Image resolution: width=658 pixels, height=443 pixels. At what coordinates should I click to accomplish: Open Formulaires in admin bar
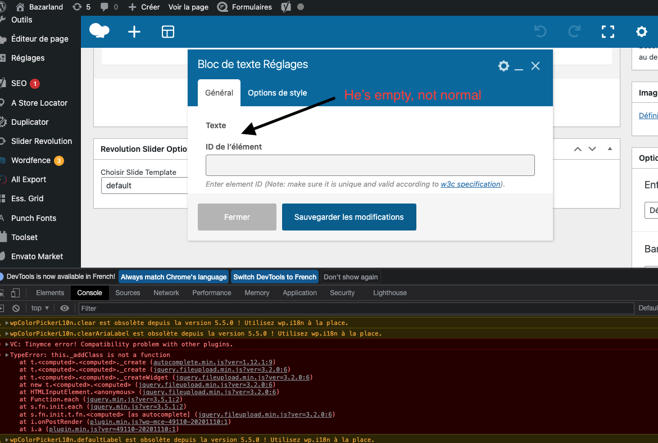click(244, 7)
